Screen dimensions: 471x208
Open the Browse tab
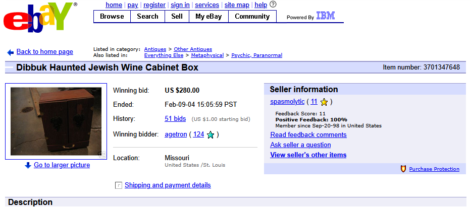tap(112, 17)
